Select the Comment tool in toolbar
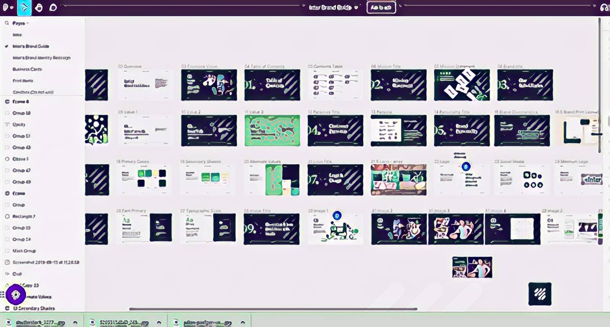 click(53, 8)
